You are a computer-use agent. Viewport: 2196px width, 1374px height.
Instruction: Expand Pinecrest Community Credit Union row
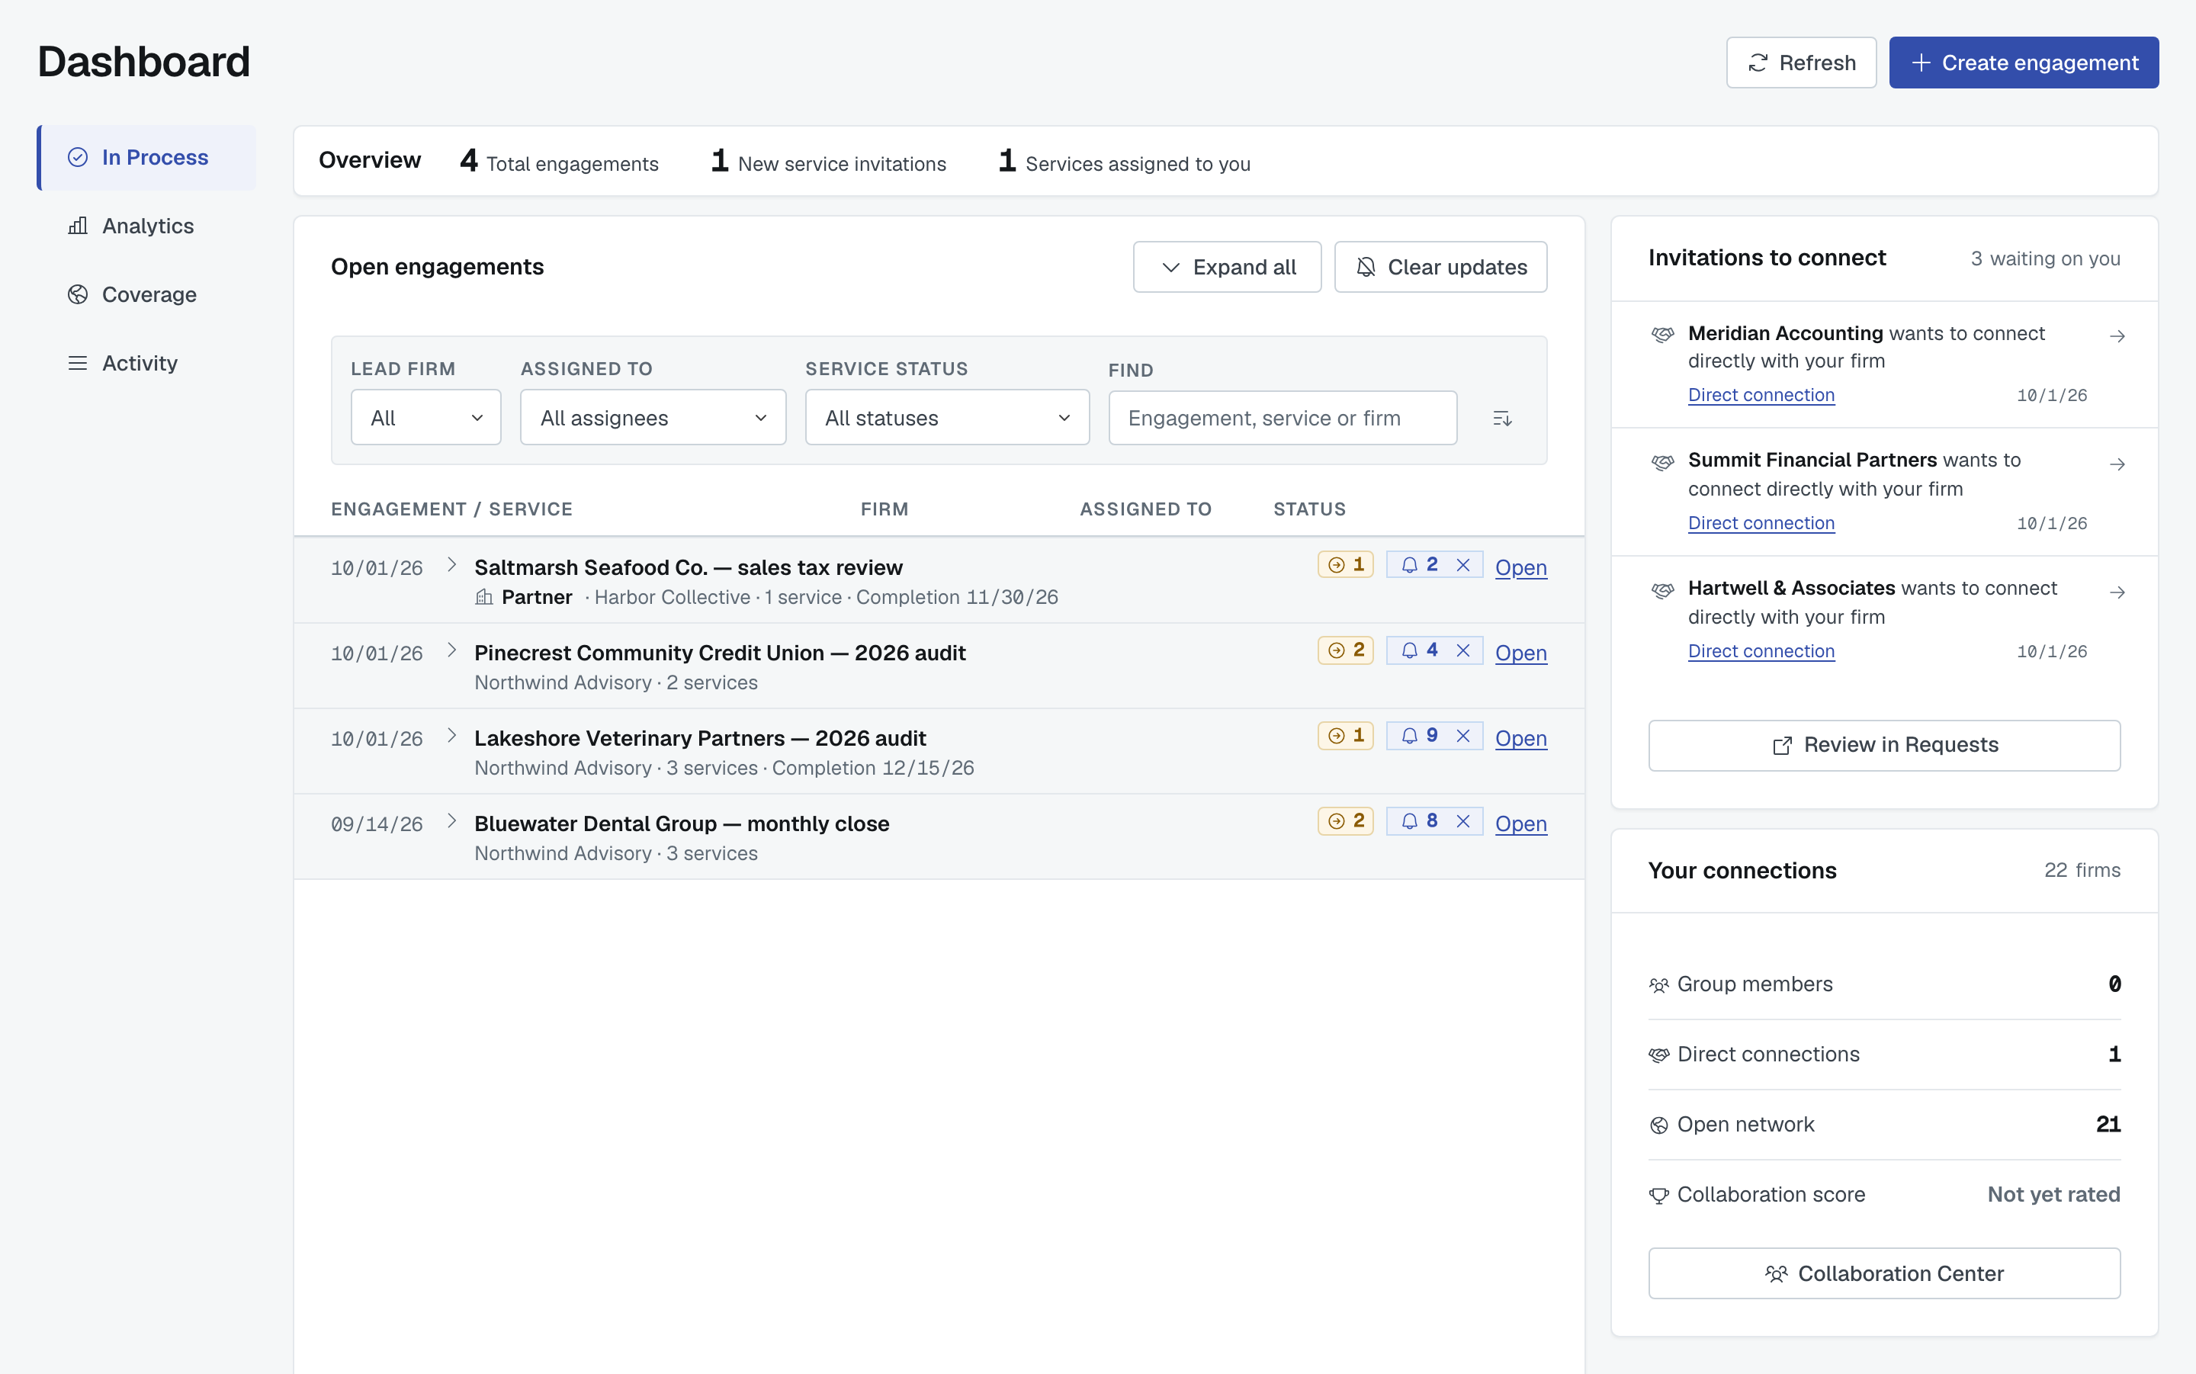451,650
